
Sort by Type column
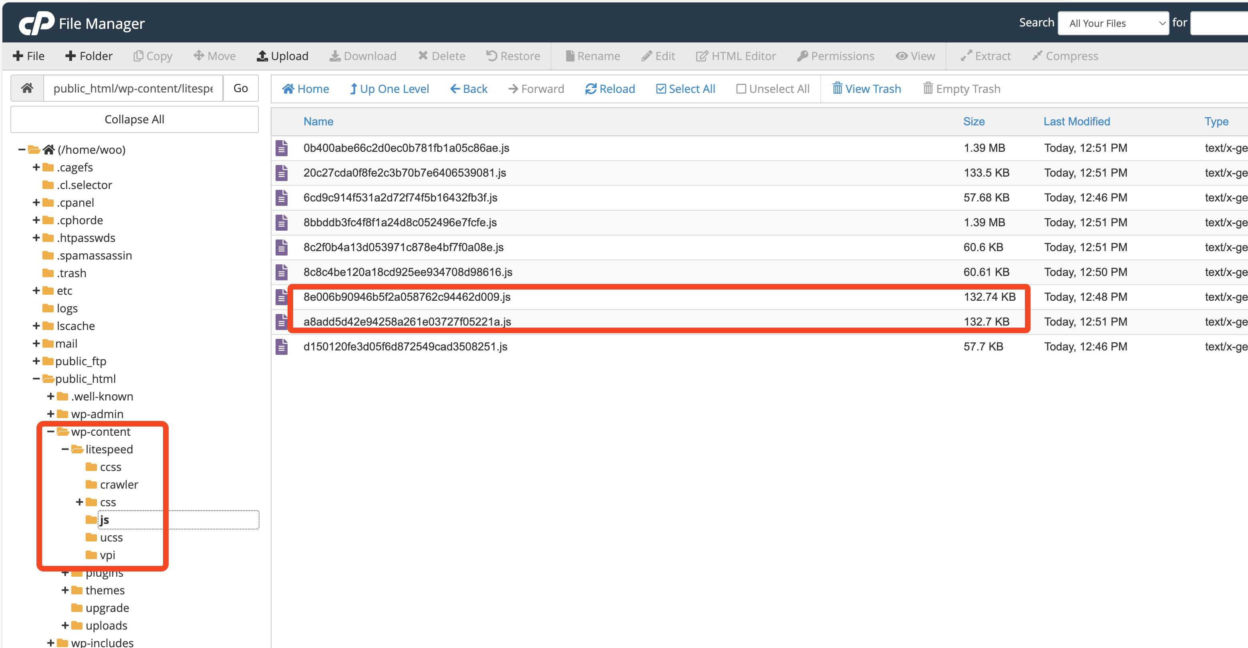[1216, 122]
